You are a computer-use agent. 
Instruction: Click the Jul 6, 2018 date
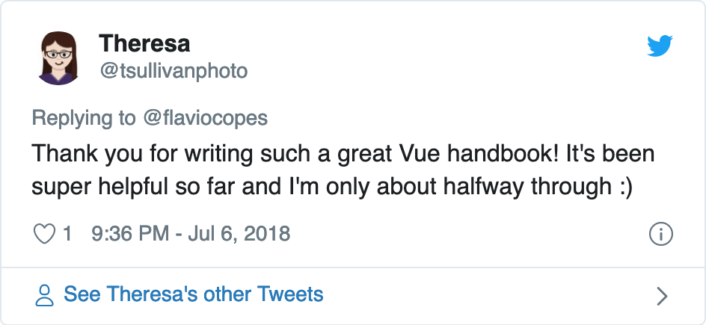(x=239, y=234)
